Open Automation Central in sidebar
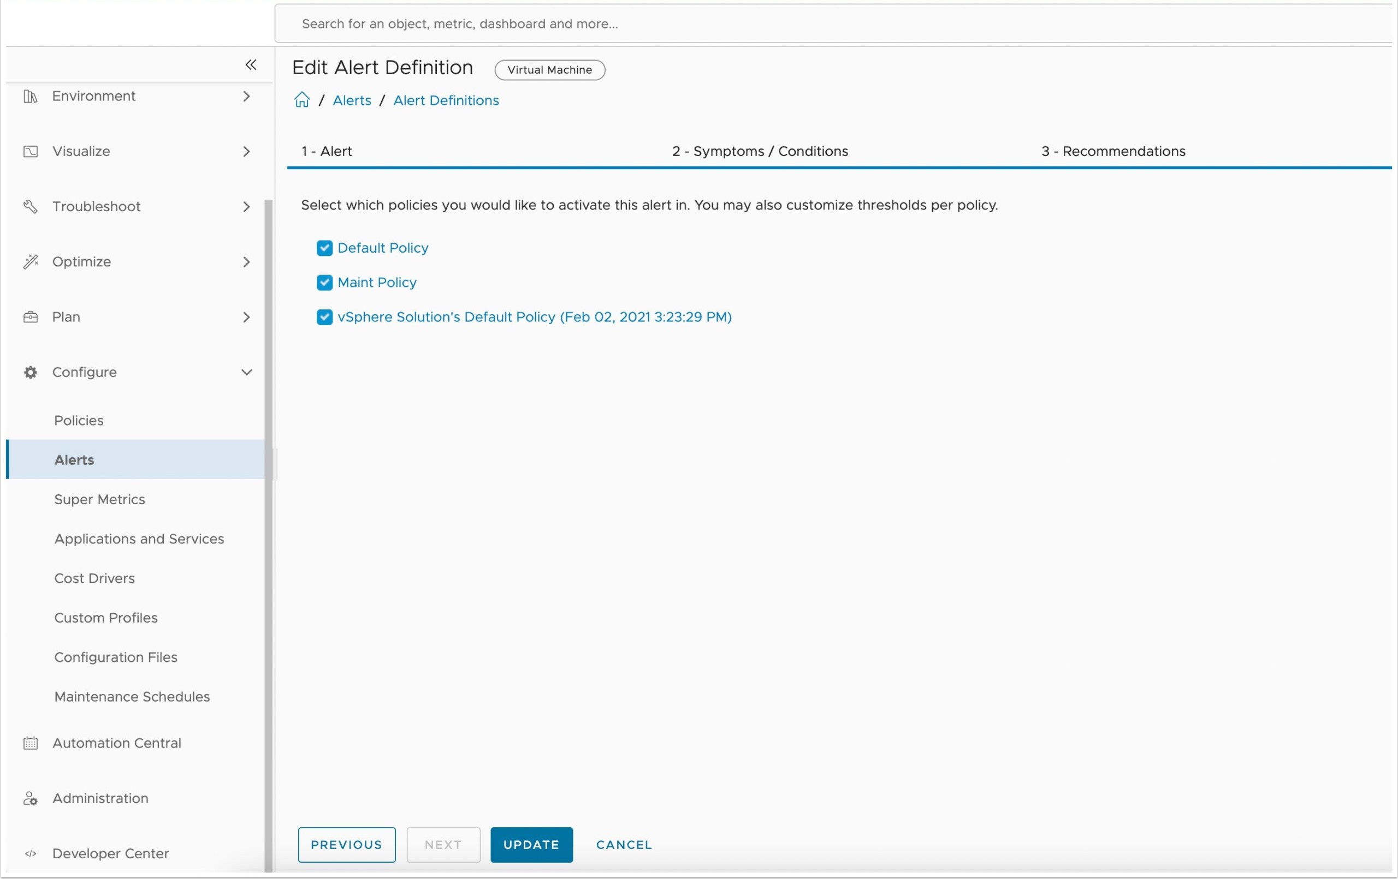 (x=117, y=743)
